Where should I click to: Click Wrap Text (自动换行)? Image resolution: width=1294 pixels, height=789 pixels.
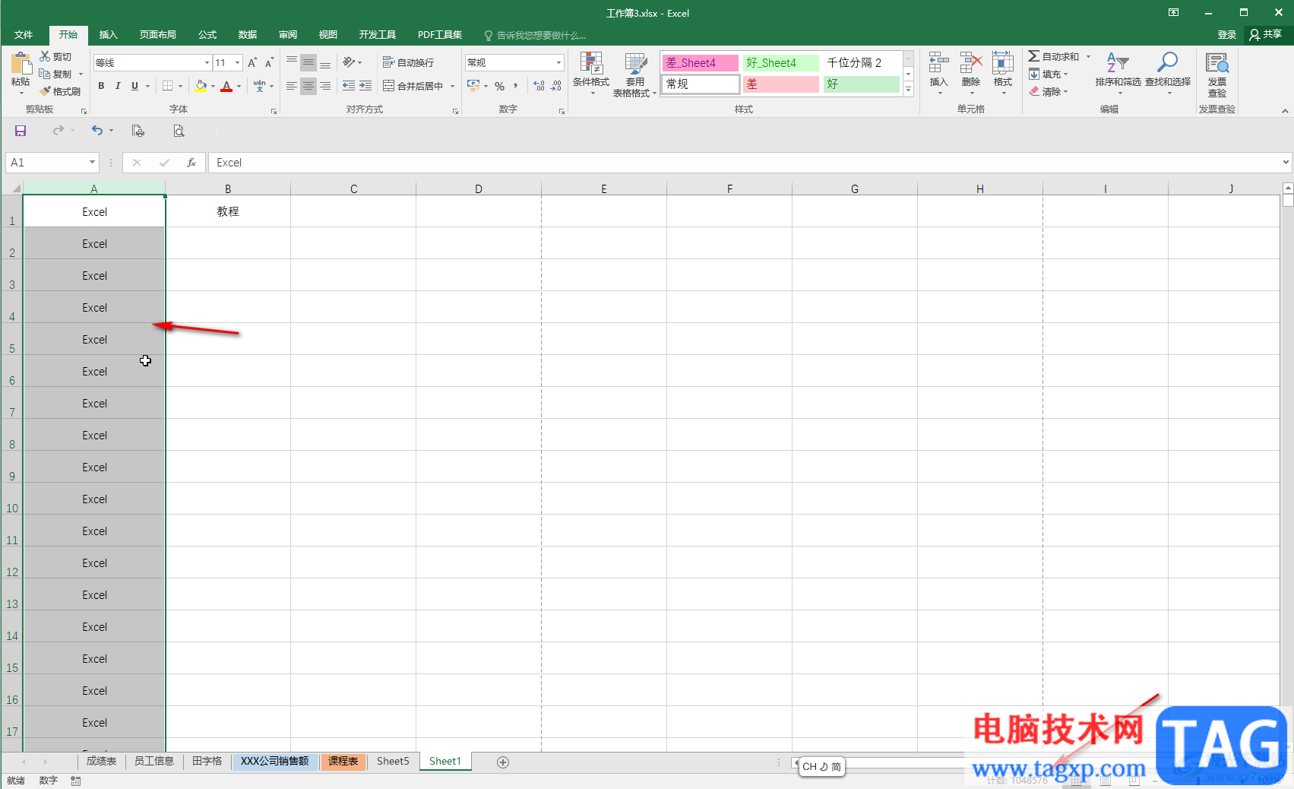pos(409,62)
